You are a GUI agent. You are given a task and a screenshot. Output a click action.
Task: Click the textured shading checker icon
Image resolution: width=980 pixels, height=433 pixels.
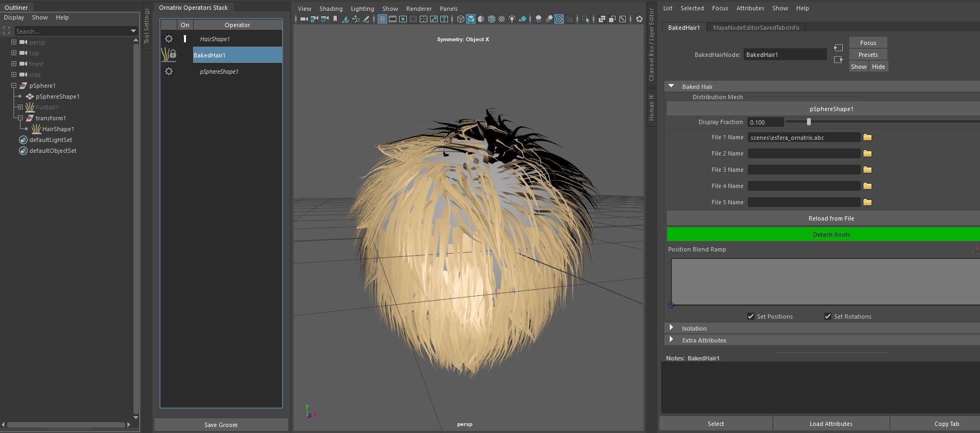coord(502,19)
